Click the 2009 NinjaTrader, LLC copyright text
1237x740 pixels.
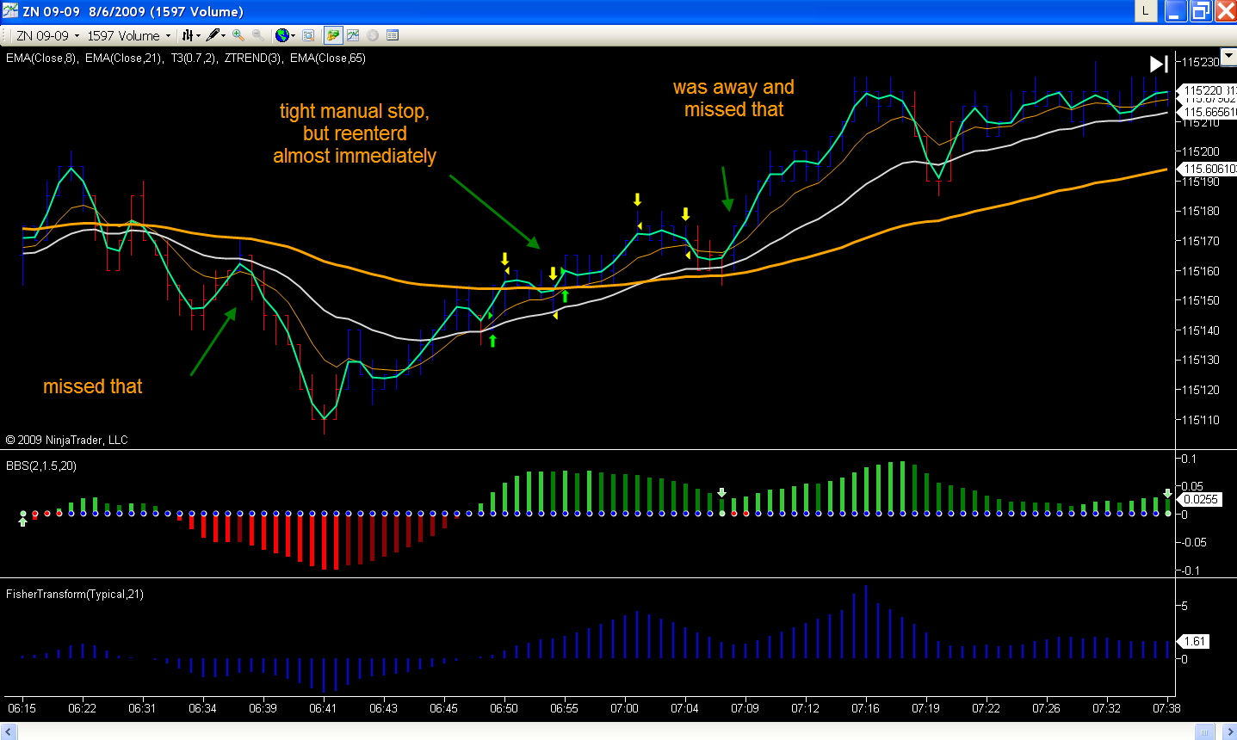[x=66, y=440]
